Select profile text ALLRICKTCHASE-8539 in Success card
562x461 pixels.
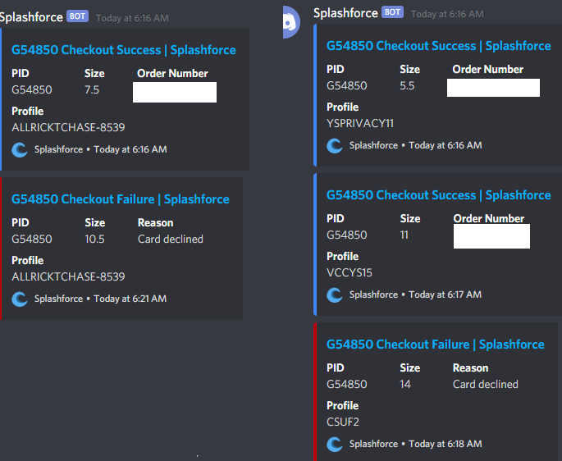point(68,128)
